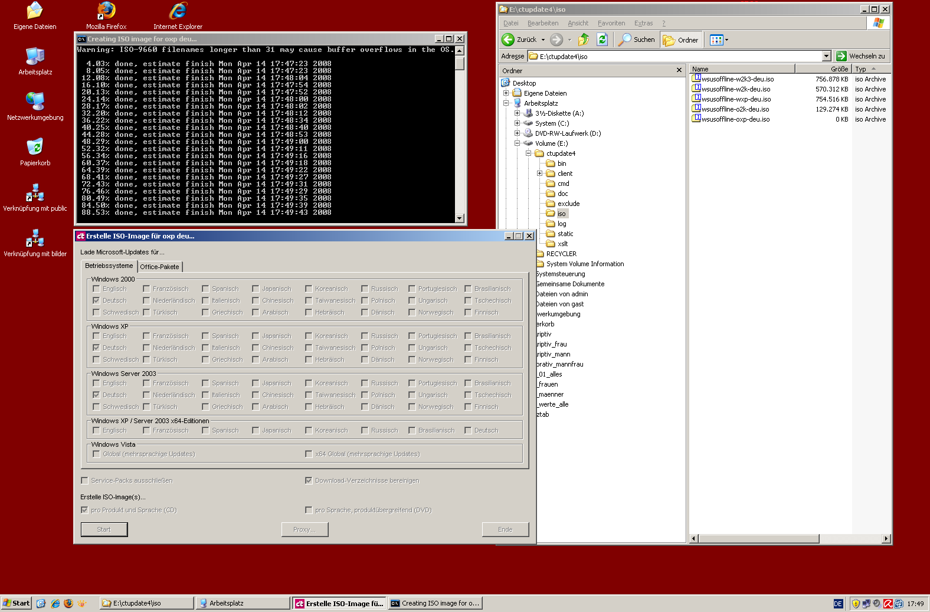930x612 pixels.
Task: Click the forward arrow in Explorer toolbar
Action: [556, 40]
